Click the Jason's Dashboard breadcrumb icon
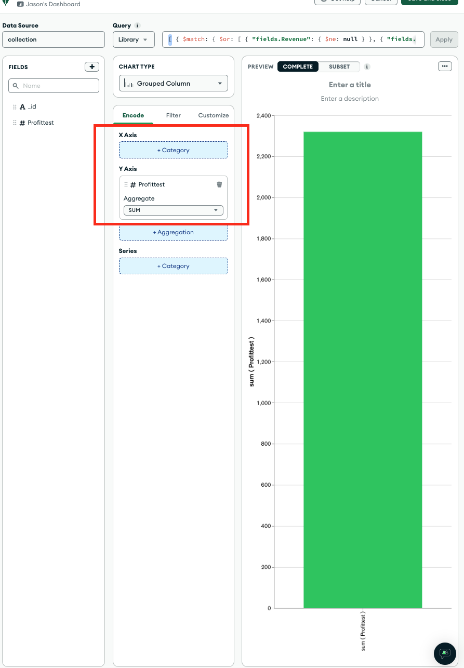This screenshot has width=464, height=668. (20, 4)
